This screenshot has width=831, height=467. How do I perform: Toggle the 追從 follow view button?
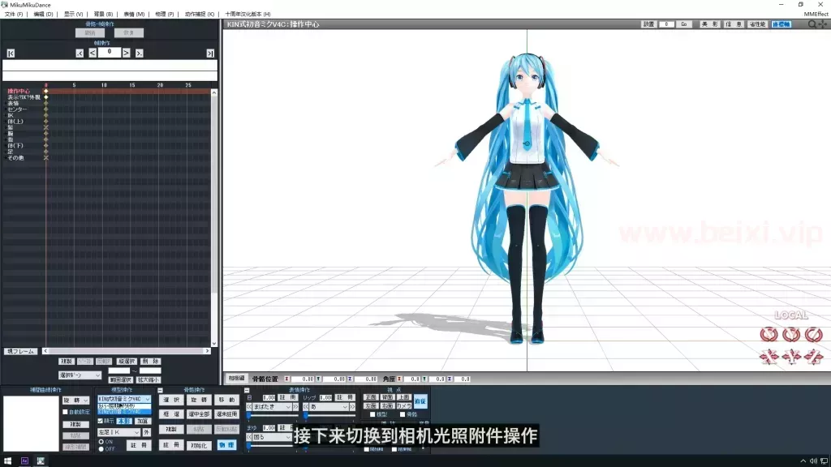coord(420,402)
